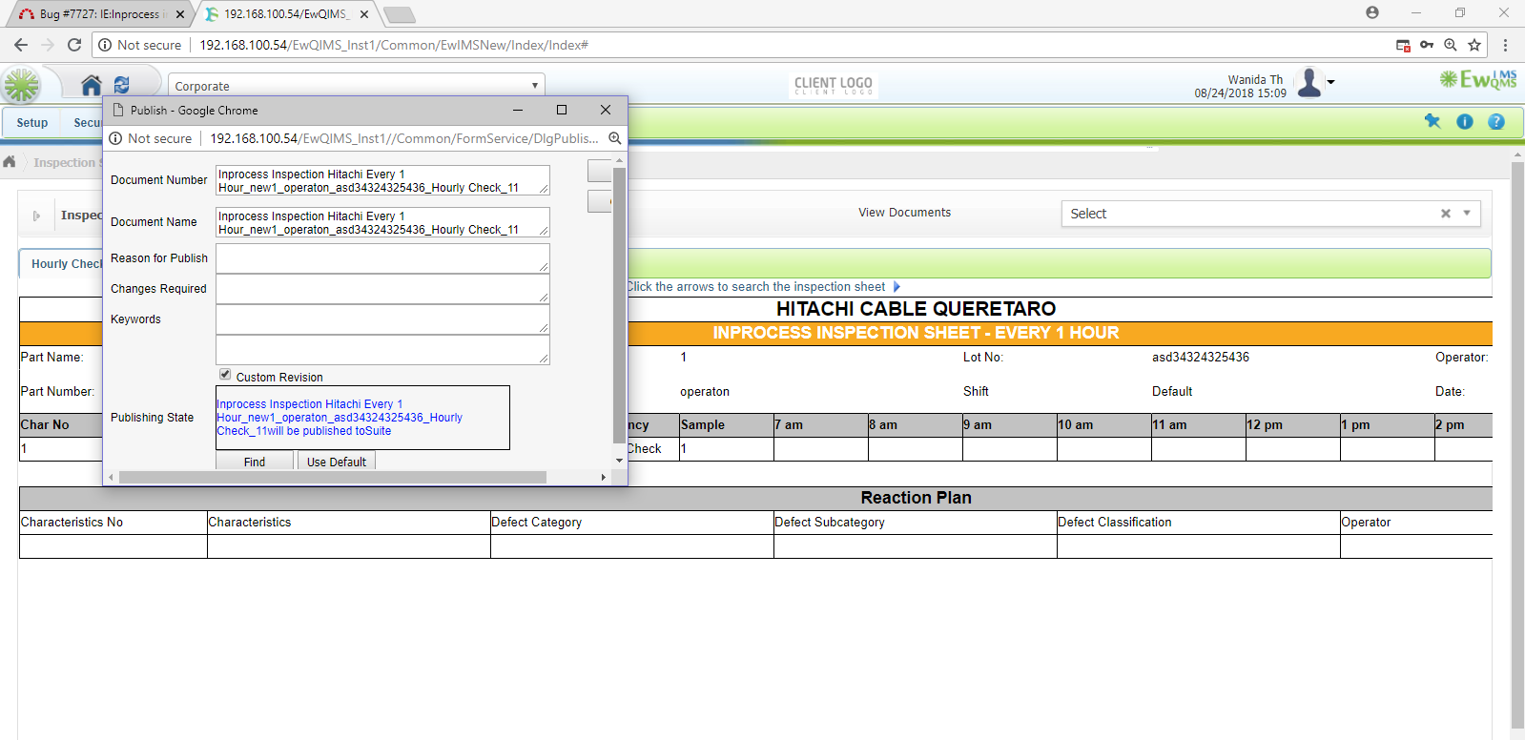Toggle the Custom Revision checkbox
This screenshot has height=740, width=1525.
tap(225, 374)
